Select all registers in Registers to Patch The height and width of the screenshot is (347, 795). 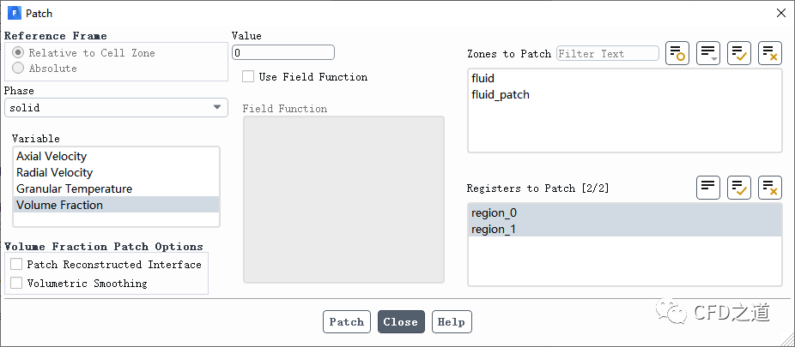pyautogui.click(x=739, y=188)
